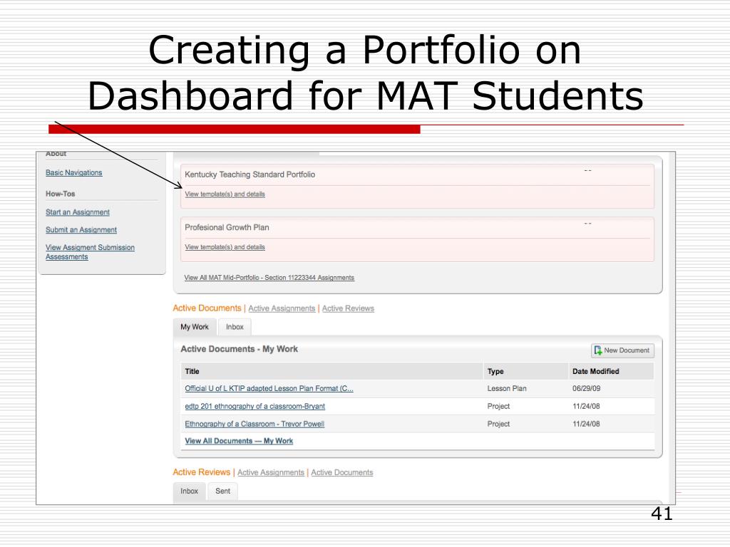Click the New Document page icon
This screenshot has width=730, height=547.
598,350
